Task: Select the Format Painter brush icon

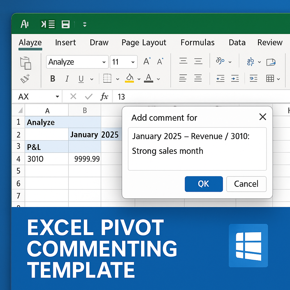Action: point(25,79)
